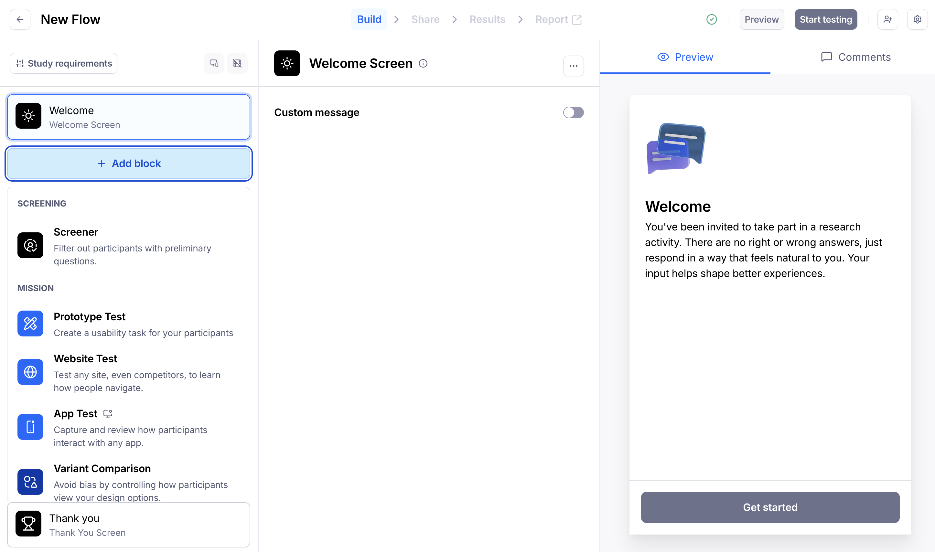
Task: Click Welcome Screen info icon
Action: coord(423,64)
